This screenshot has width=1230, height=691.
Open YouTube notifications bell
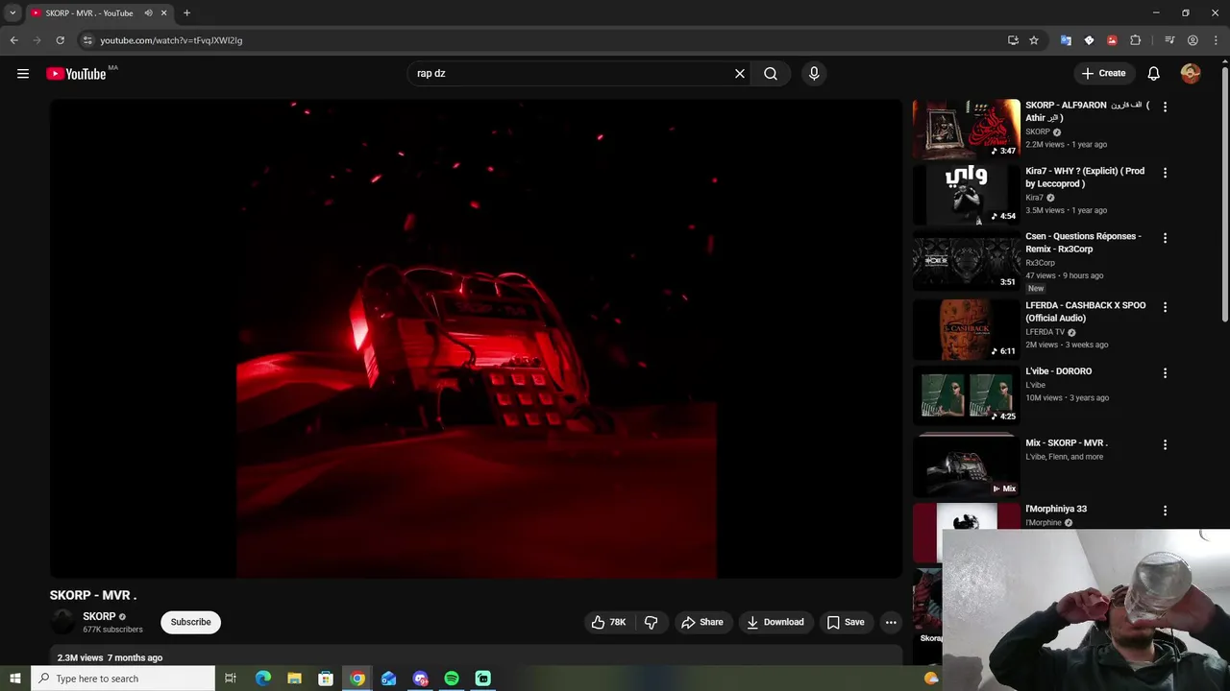(1154, 74)
